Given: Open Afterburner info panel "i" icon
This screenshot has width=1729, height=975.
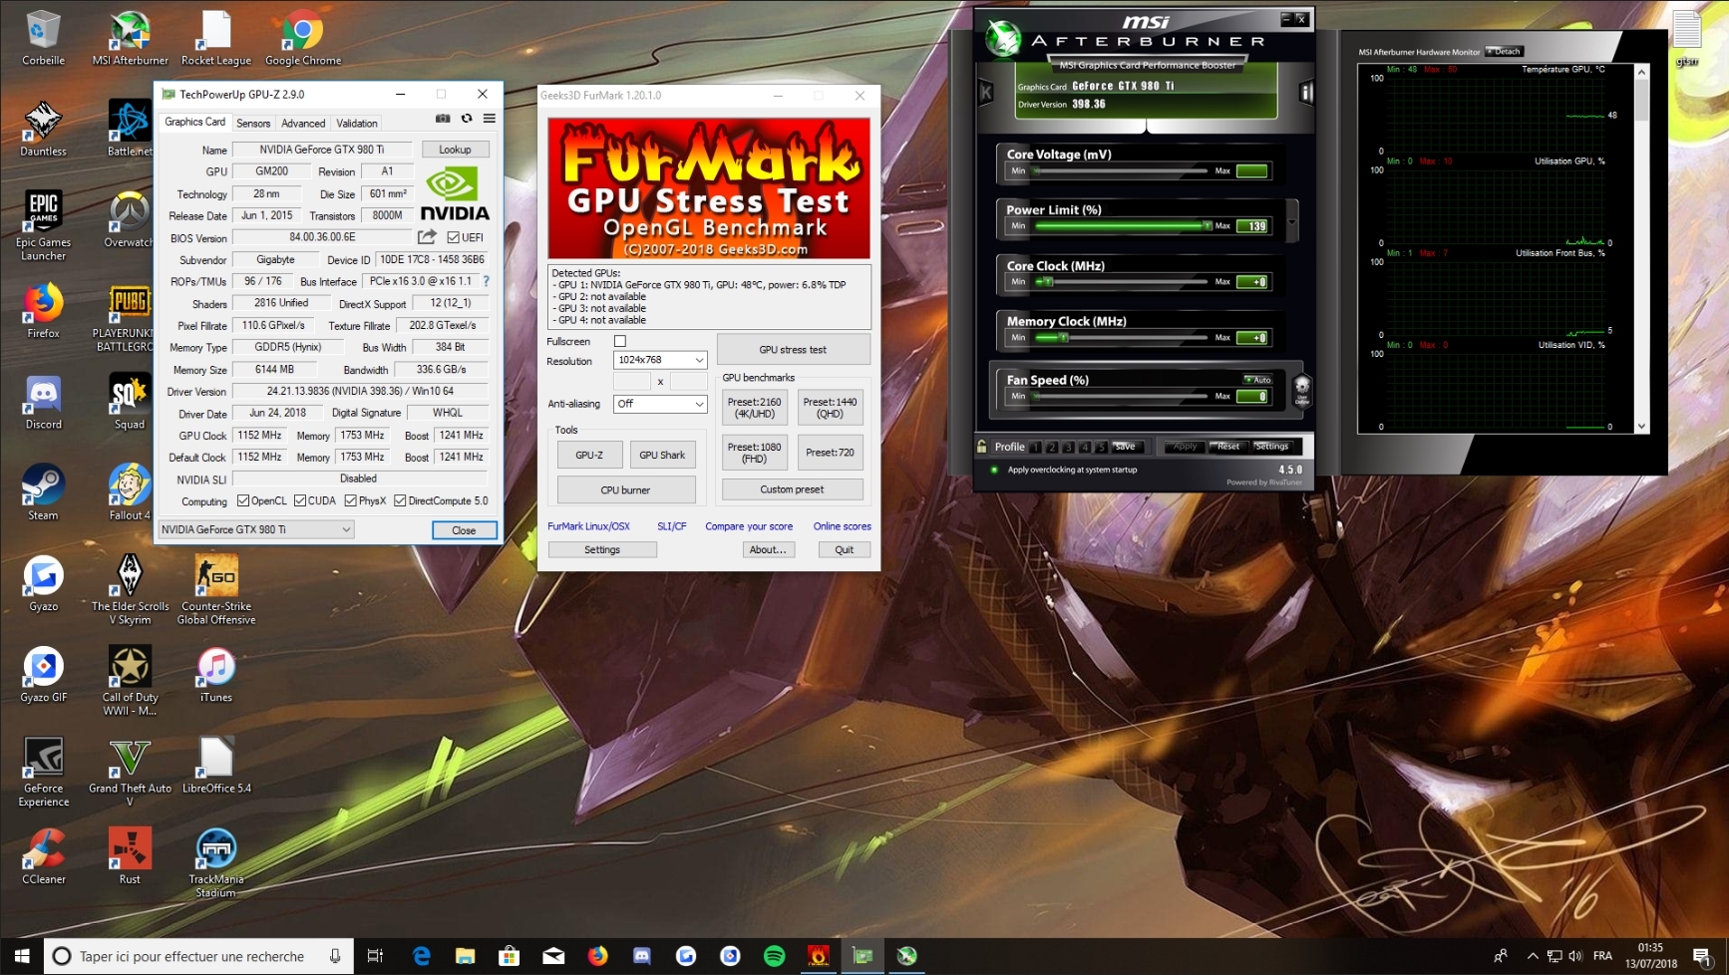Looking at the screenshot, I should pos(1306,93).
